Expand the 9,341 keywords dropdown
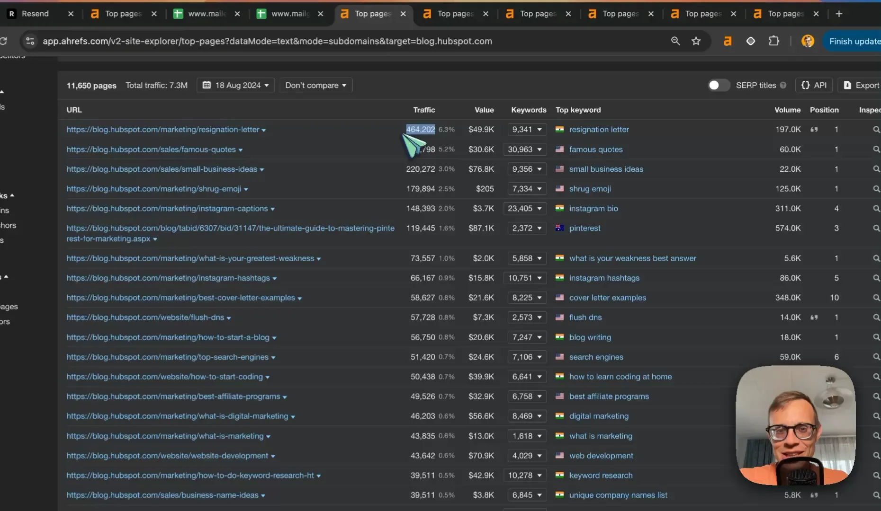This screenshot has width=881, height=511. (x=527, y=129)
